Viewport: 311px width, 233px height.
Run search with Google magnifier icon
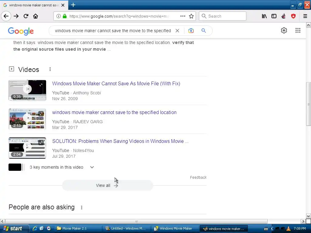click(x=203, y=31)
